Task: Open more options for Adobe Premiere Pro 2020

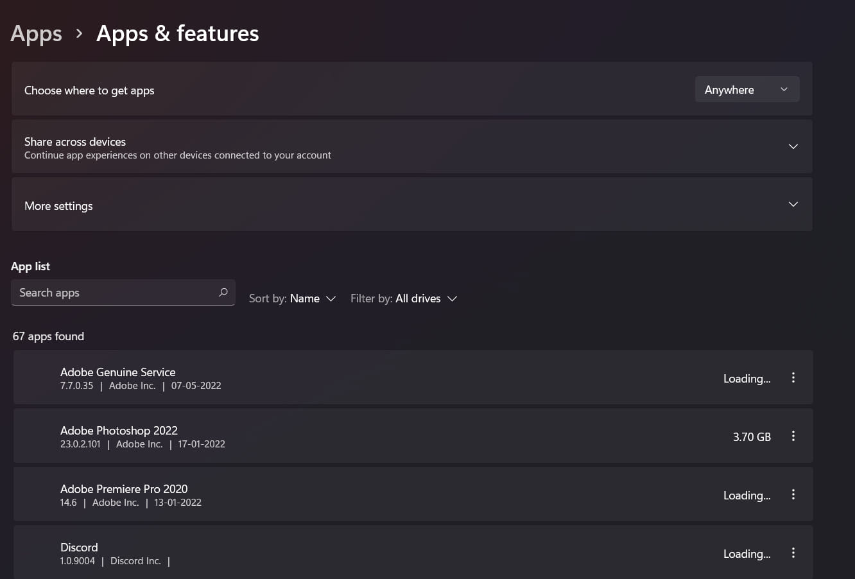Action: (x=793, y=494)
